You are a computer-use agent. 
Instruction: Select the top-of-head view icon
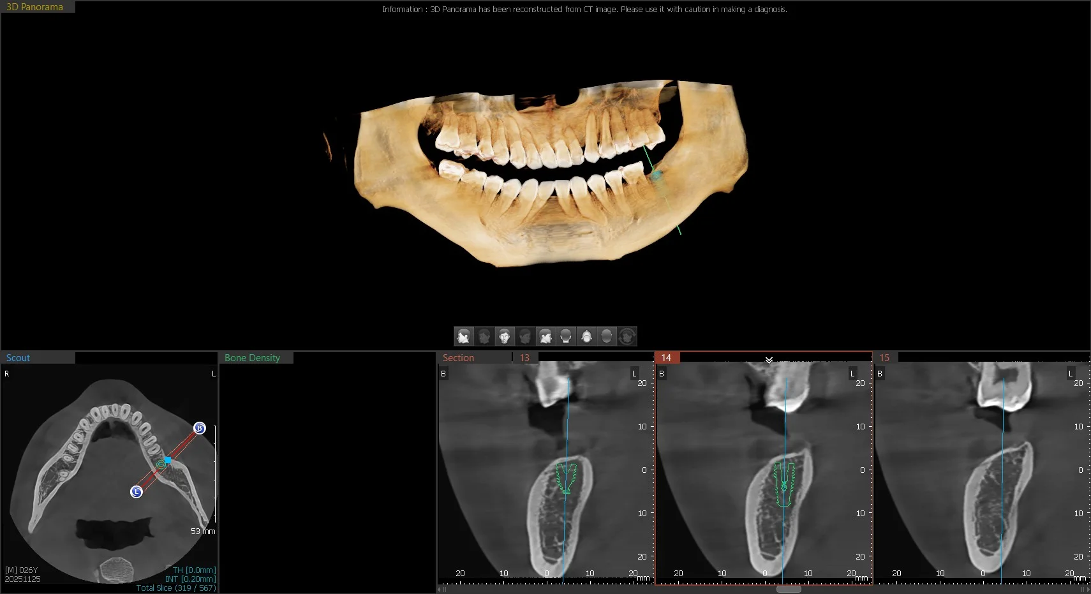click(587, 336)
